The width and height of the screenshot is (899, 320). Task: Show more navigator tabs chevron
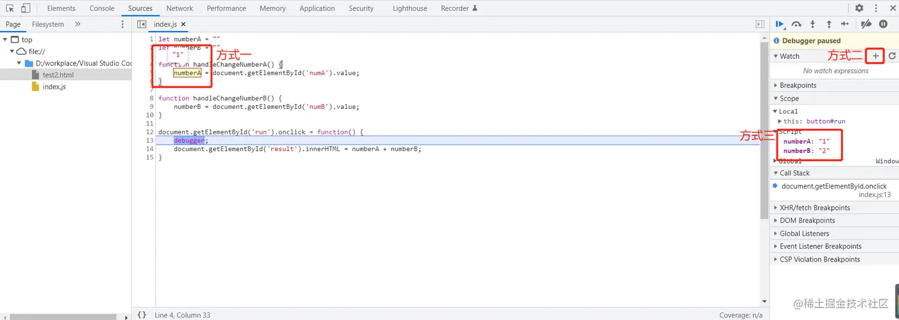77,24
